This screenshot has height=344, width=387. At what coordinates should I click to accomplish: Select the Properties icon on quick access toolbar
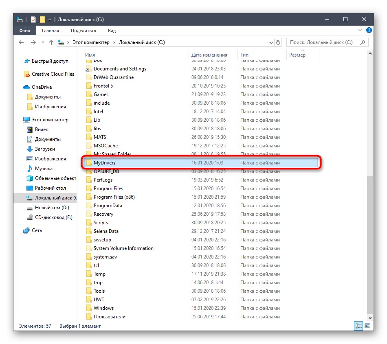(33, 19)
